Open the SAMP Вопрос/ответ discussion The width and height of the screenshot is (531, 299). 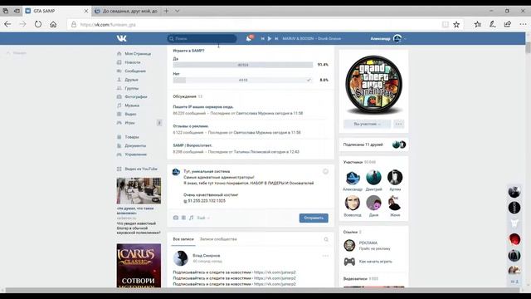[192, 145]
